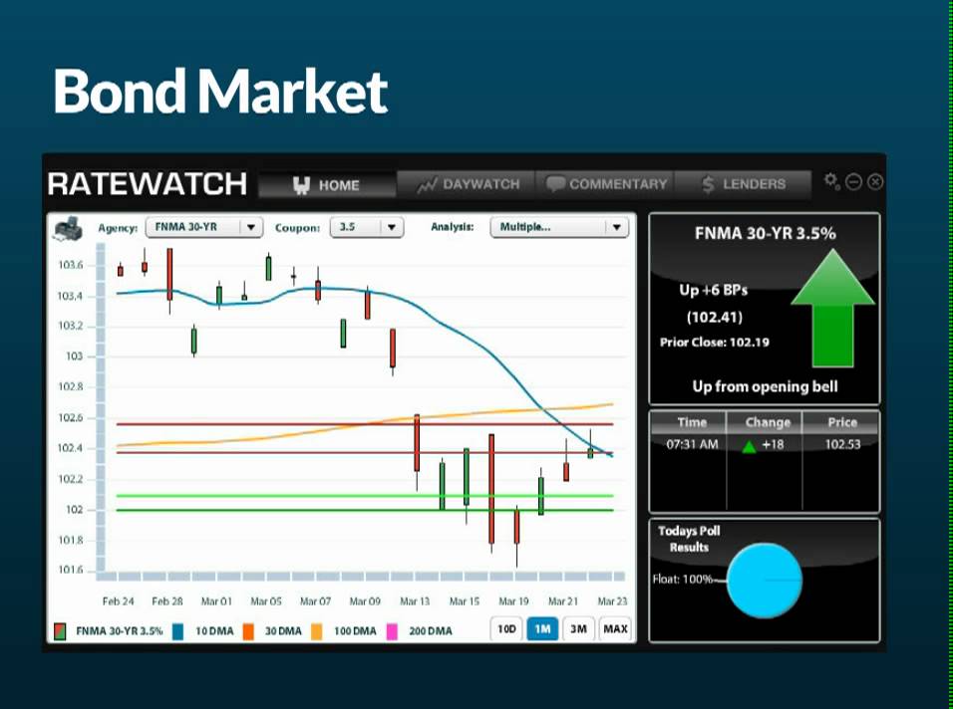Click the blue 10 DMA legend swatch
This screenshot has height=709, width=953.
(x=177, y=631)
